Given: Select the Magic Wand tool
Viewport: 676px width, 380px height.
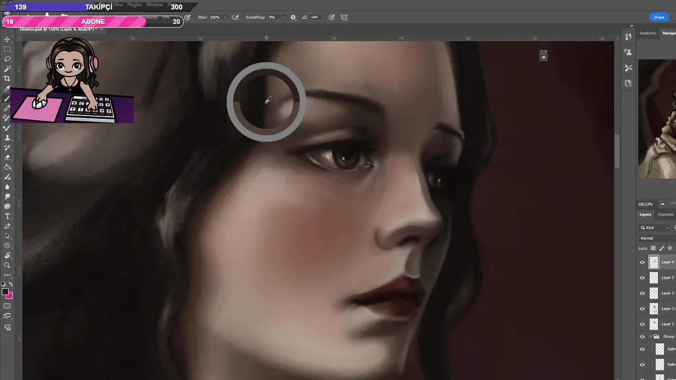Looking at the screenshot, I should (x=7, y=69).
